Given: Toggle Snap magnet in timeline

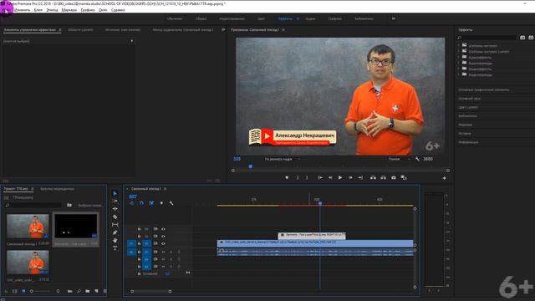Looking at the screenshot, I should [x=141, y=203].
